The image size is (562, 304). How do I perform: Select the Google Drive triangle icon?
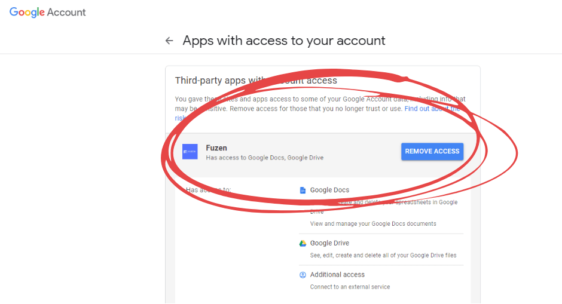[x=303, y=243]
